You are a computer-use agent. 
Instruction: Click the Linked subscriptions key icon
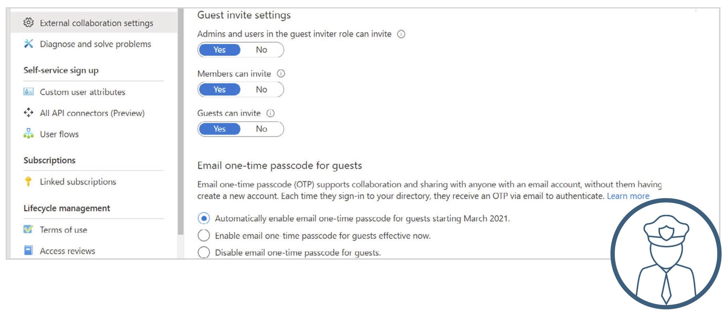click(x=28, y=181)
